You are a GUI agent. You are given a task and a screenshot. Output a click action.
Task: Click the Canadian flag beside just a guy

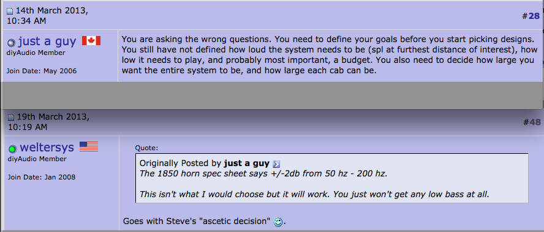tap(91, 41)
